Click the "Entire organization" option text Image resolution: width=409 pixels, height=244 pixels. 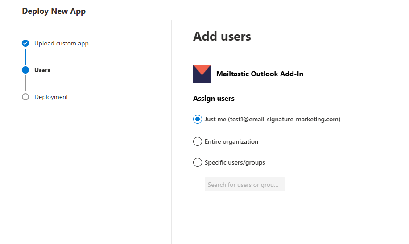pyautogui.click(x=231, y=141)
